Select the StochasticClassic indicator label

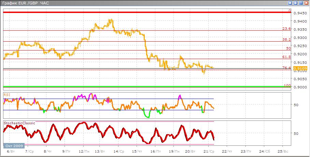coord(19,123)
